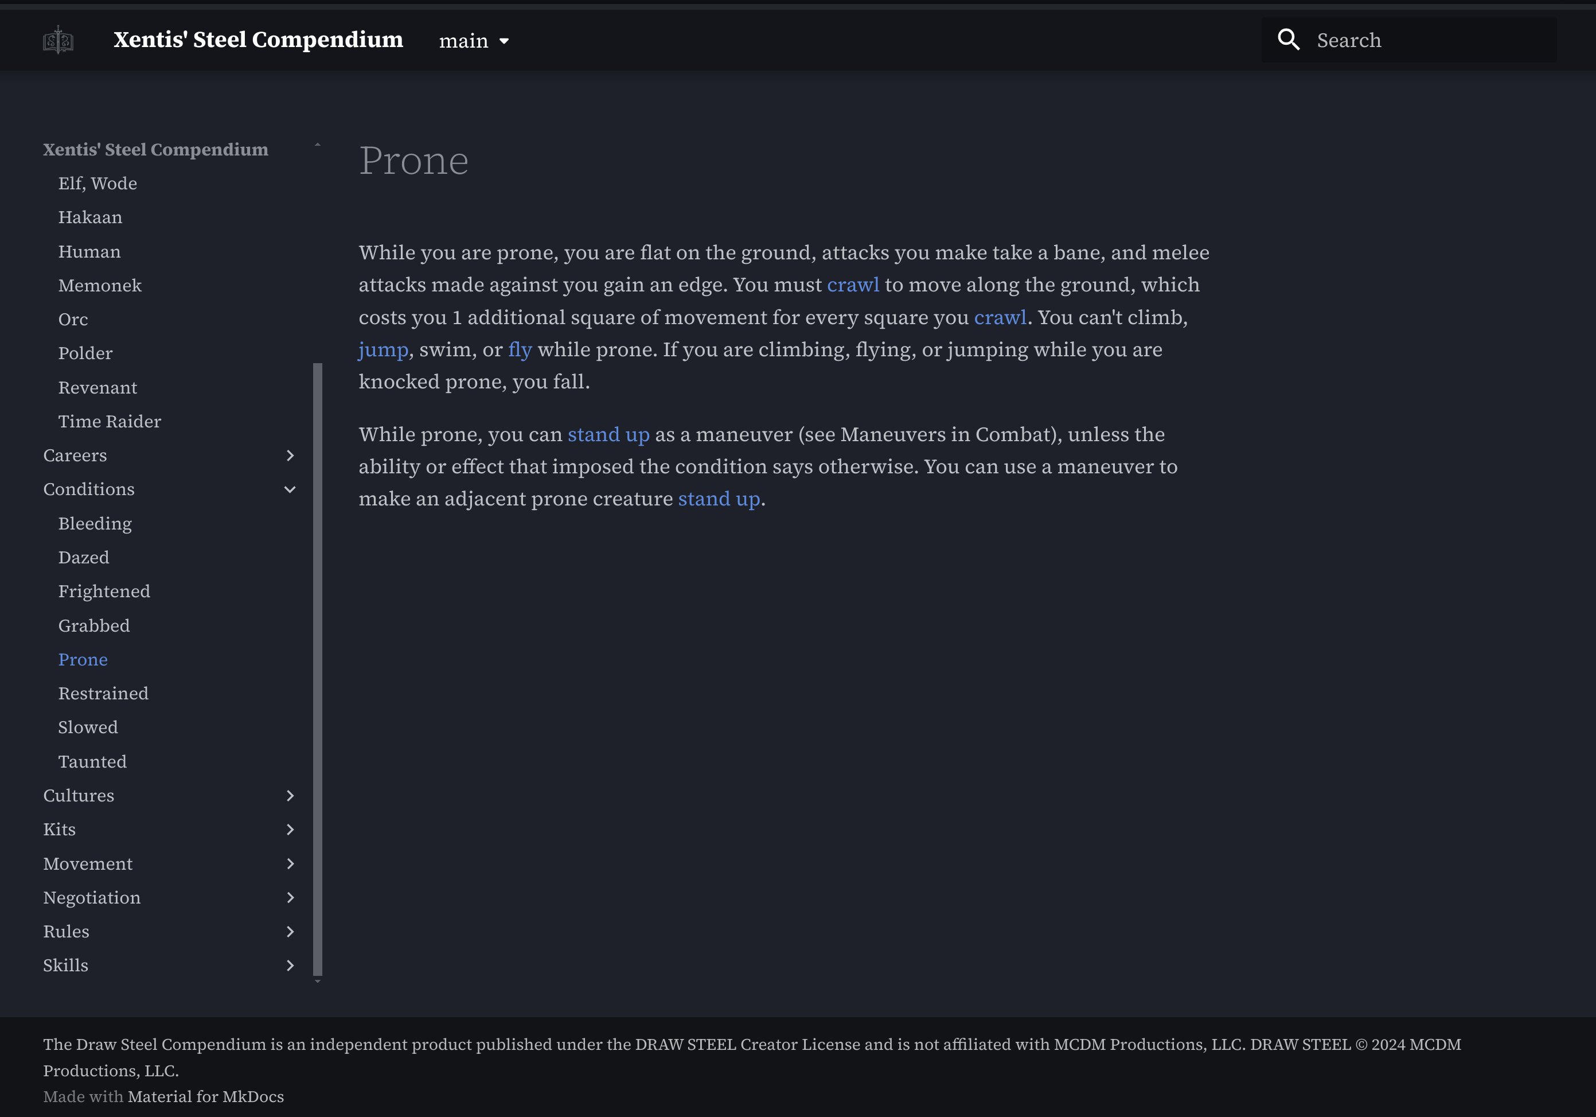This screenshot has width=1596, height=1117.
Task: Open the main branch version dropdown
Action: point(474,40)
